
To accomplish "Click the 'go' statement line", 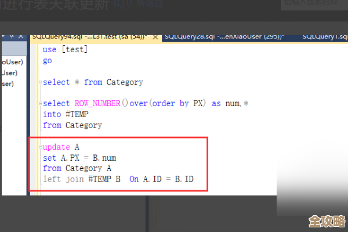I will [48, 60].
